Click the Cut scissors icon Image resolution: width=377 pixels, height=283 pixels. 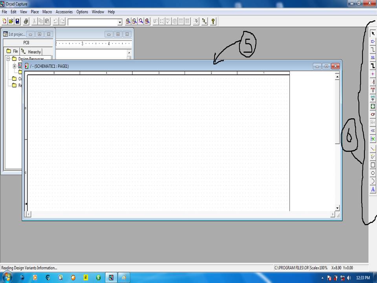click(34, 21)
